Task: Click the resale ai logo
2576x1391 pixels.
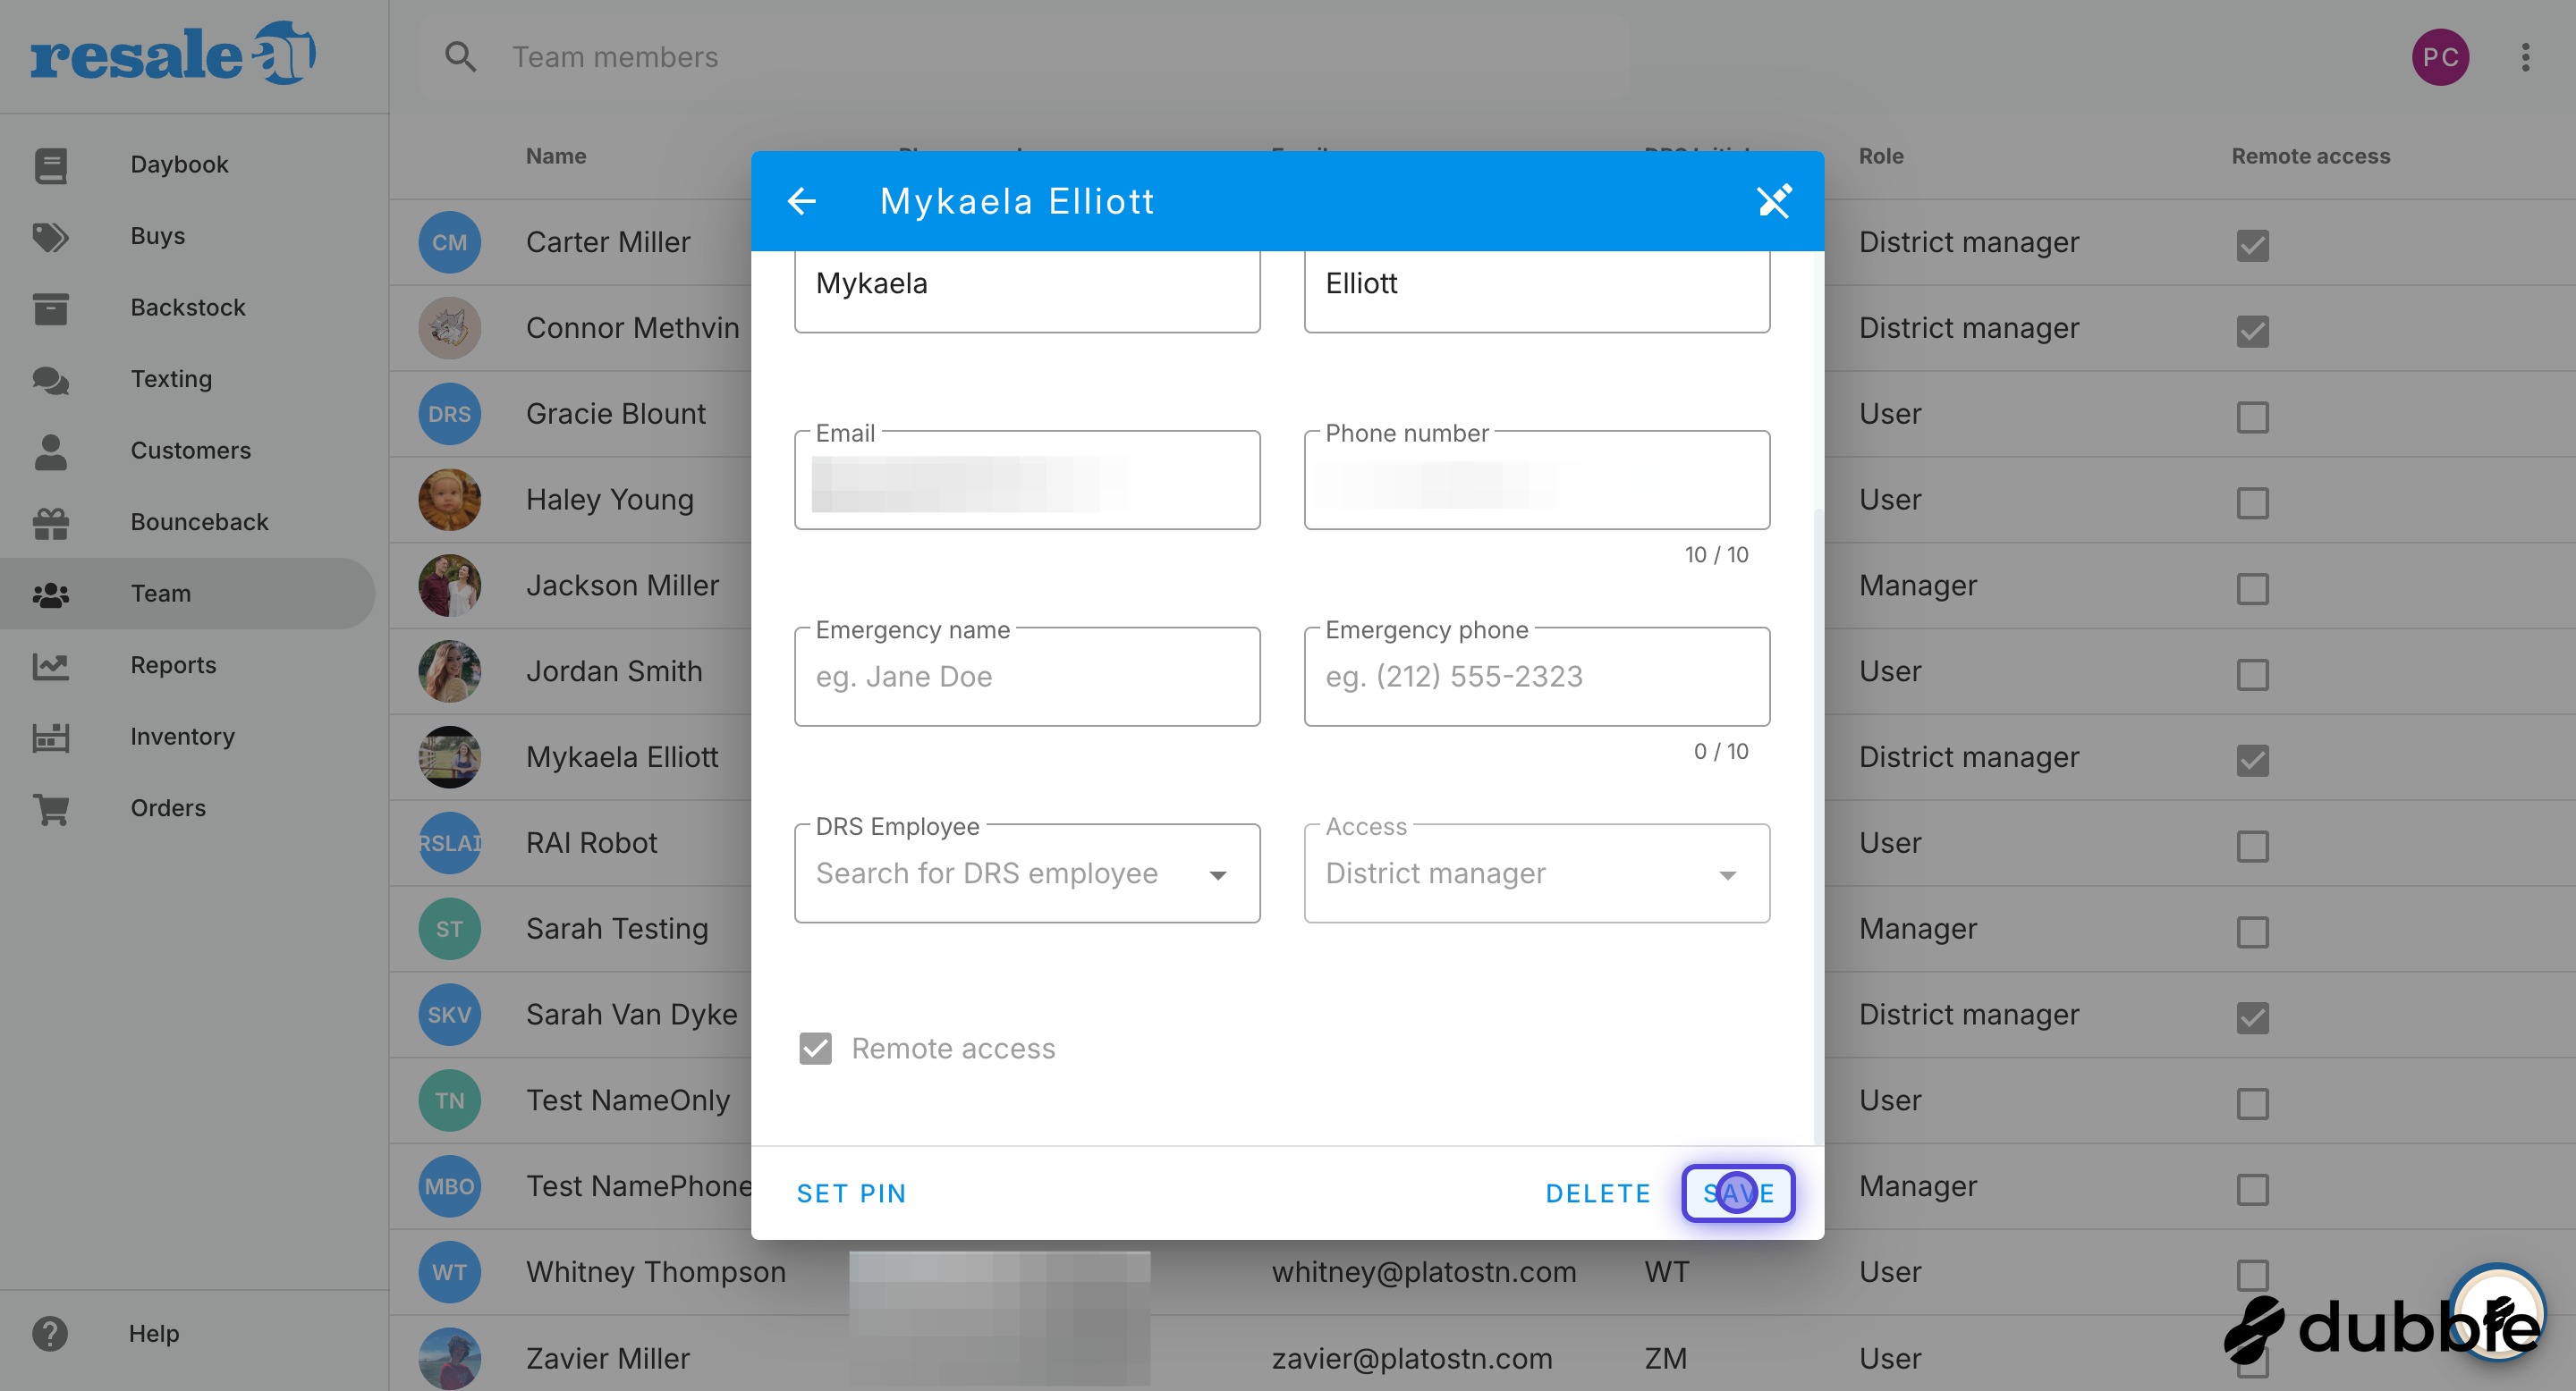Action: 173,53
